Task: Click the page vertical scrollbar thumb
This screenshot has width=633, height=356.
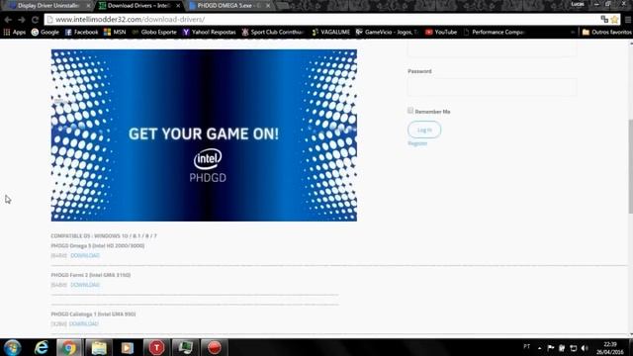Action: (630, 165)
